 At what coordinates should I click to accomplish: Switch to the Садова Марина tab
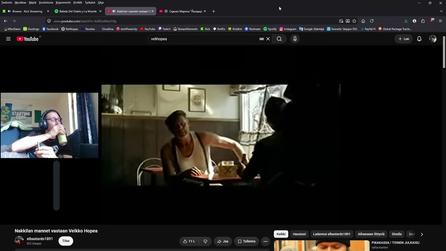(x=183, y=11)
